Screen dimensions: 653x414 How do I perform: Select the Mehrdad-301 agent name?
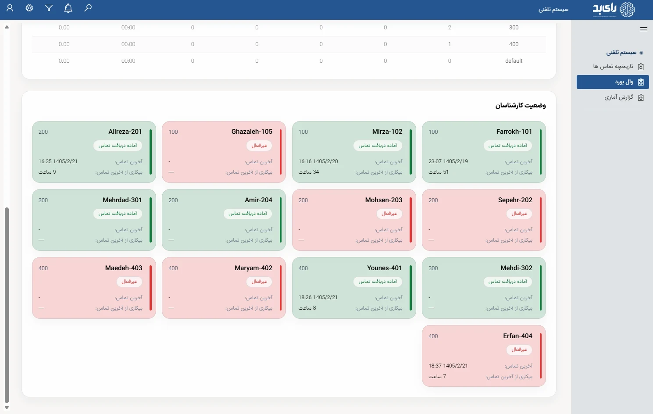click(122, 200)
